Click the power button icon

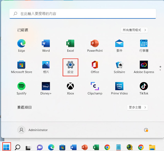tap(146, 130)
